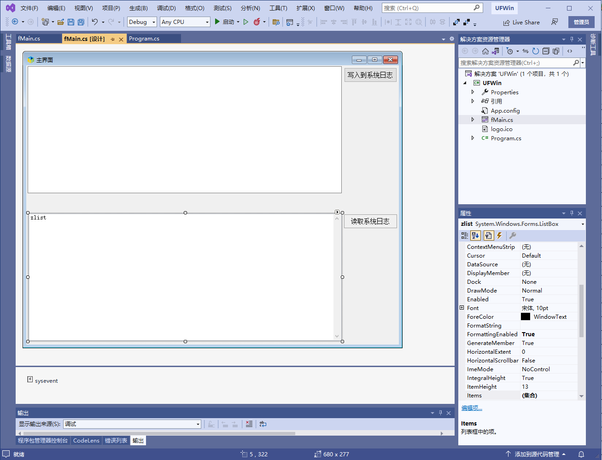Click 添加到源代码管理 in status bar

tap(535, 454)
